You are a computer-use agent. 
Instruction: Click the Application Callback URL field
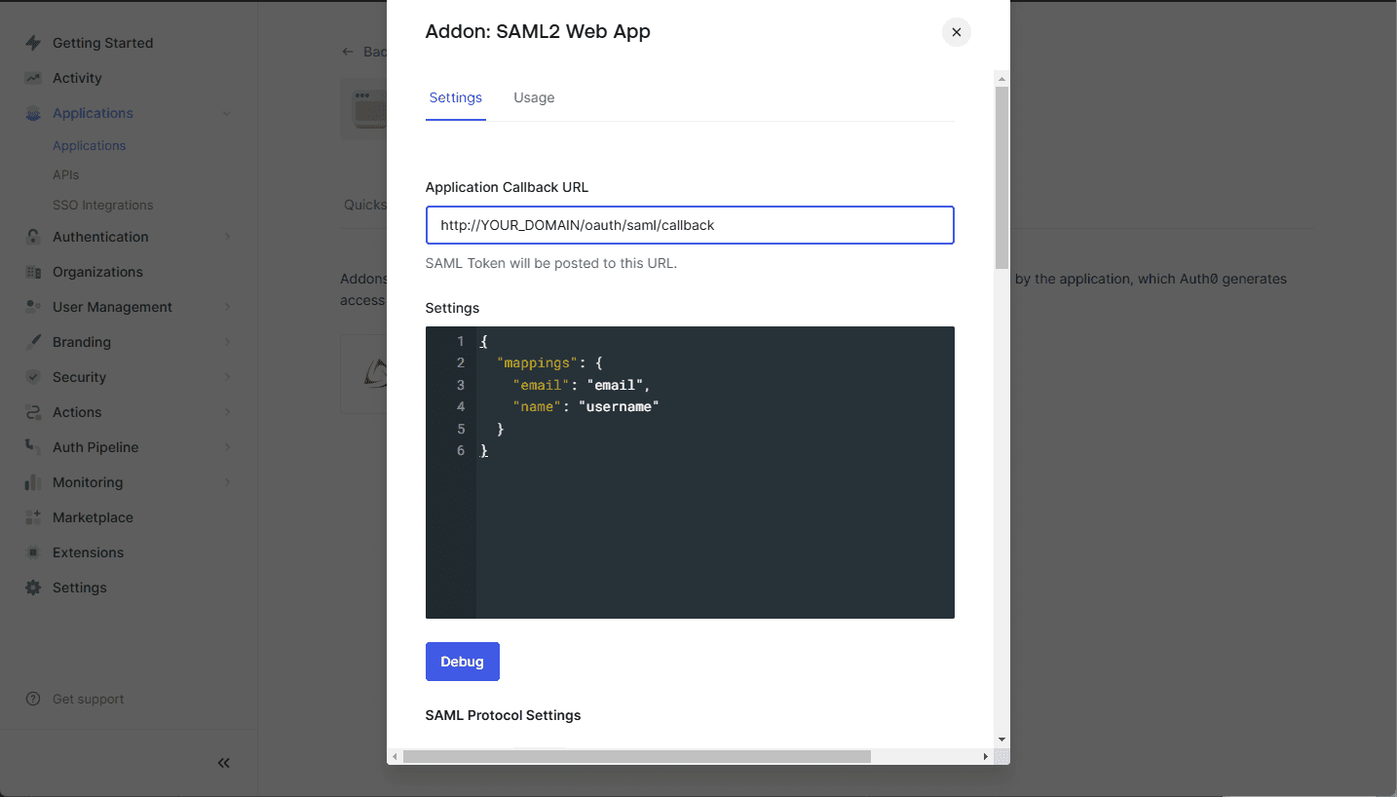tap(689, 225)
